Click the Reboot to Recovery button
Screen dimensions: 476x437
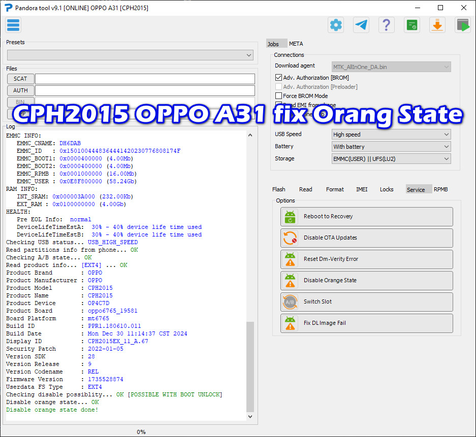click(x=367, y=217)
